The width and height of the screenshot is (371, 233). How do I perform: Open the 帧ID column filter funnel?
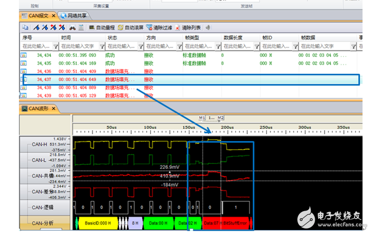295,46
